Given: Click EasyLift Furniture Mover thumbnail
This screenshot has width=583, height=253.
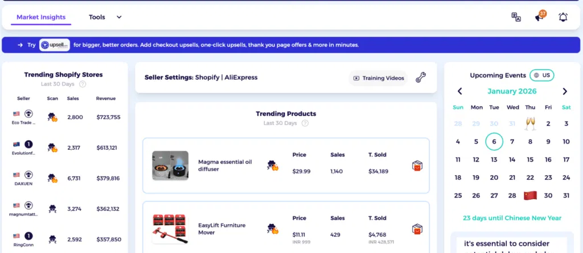Looking at the screenshot, I should [x=170, y=229].
